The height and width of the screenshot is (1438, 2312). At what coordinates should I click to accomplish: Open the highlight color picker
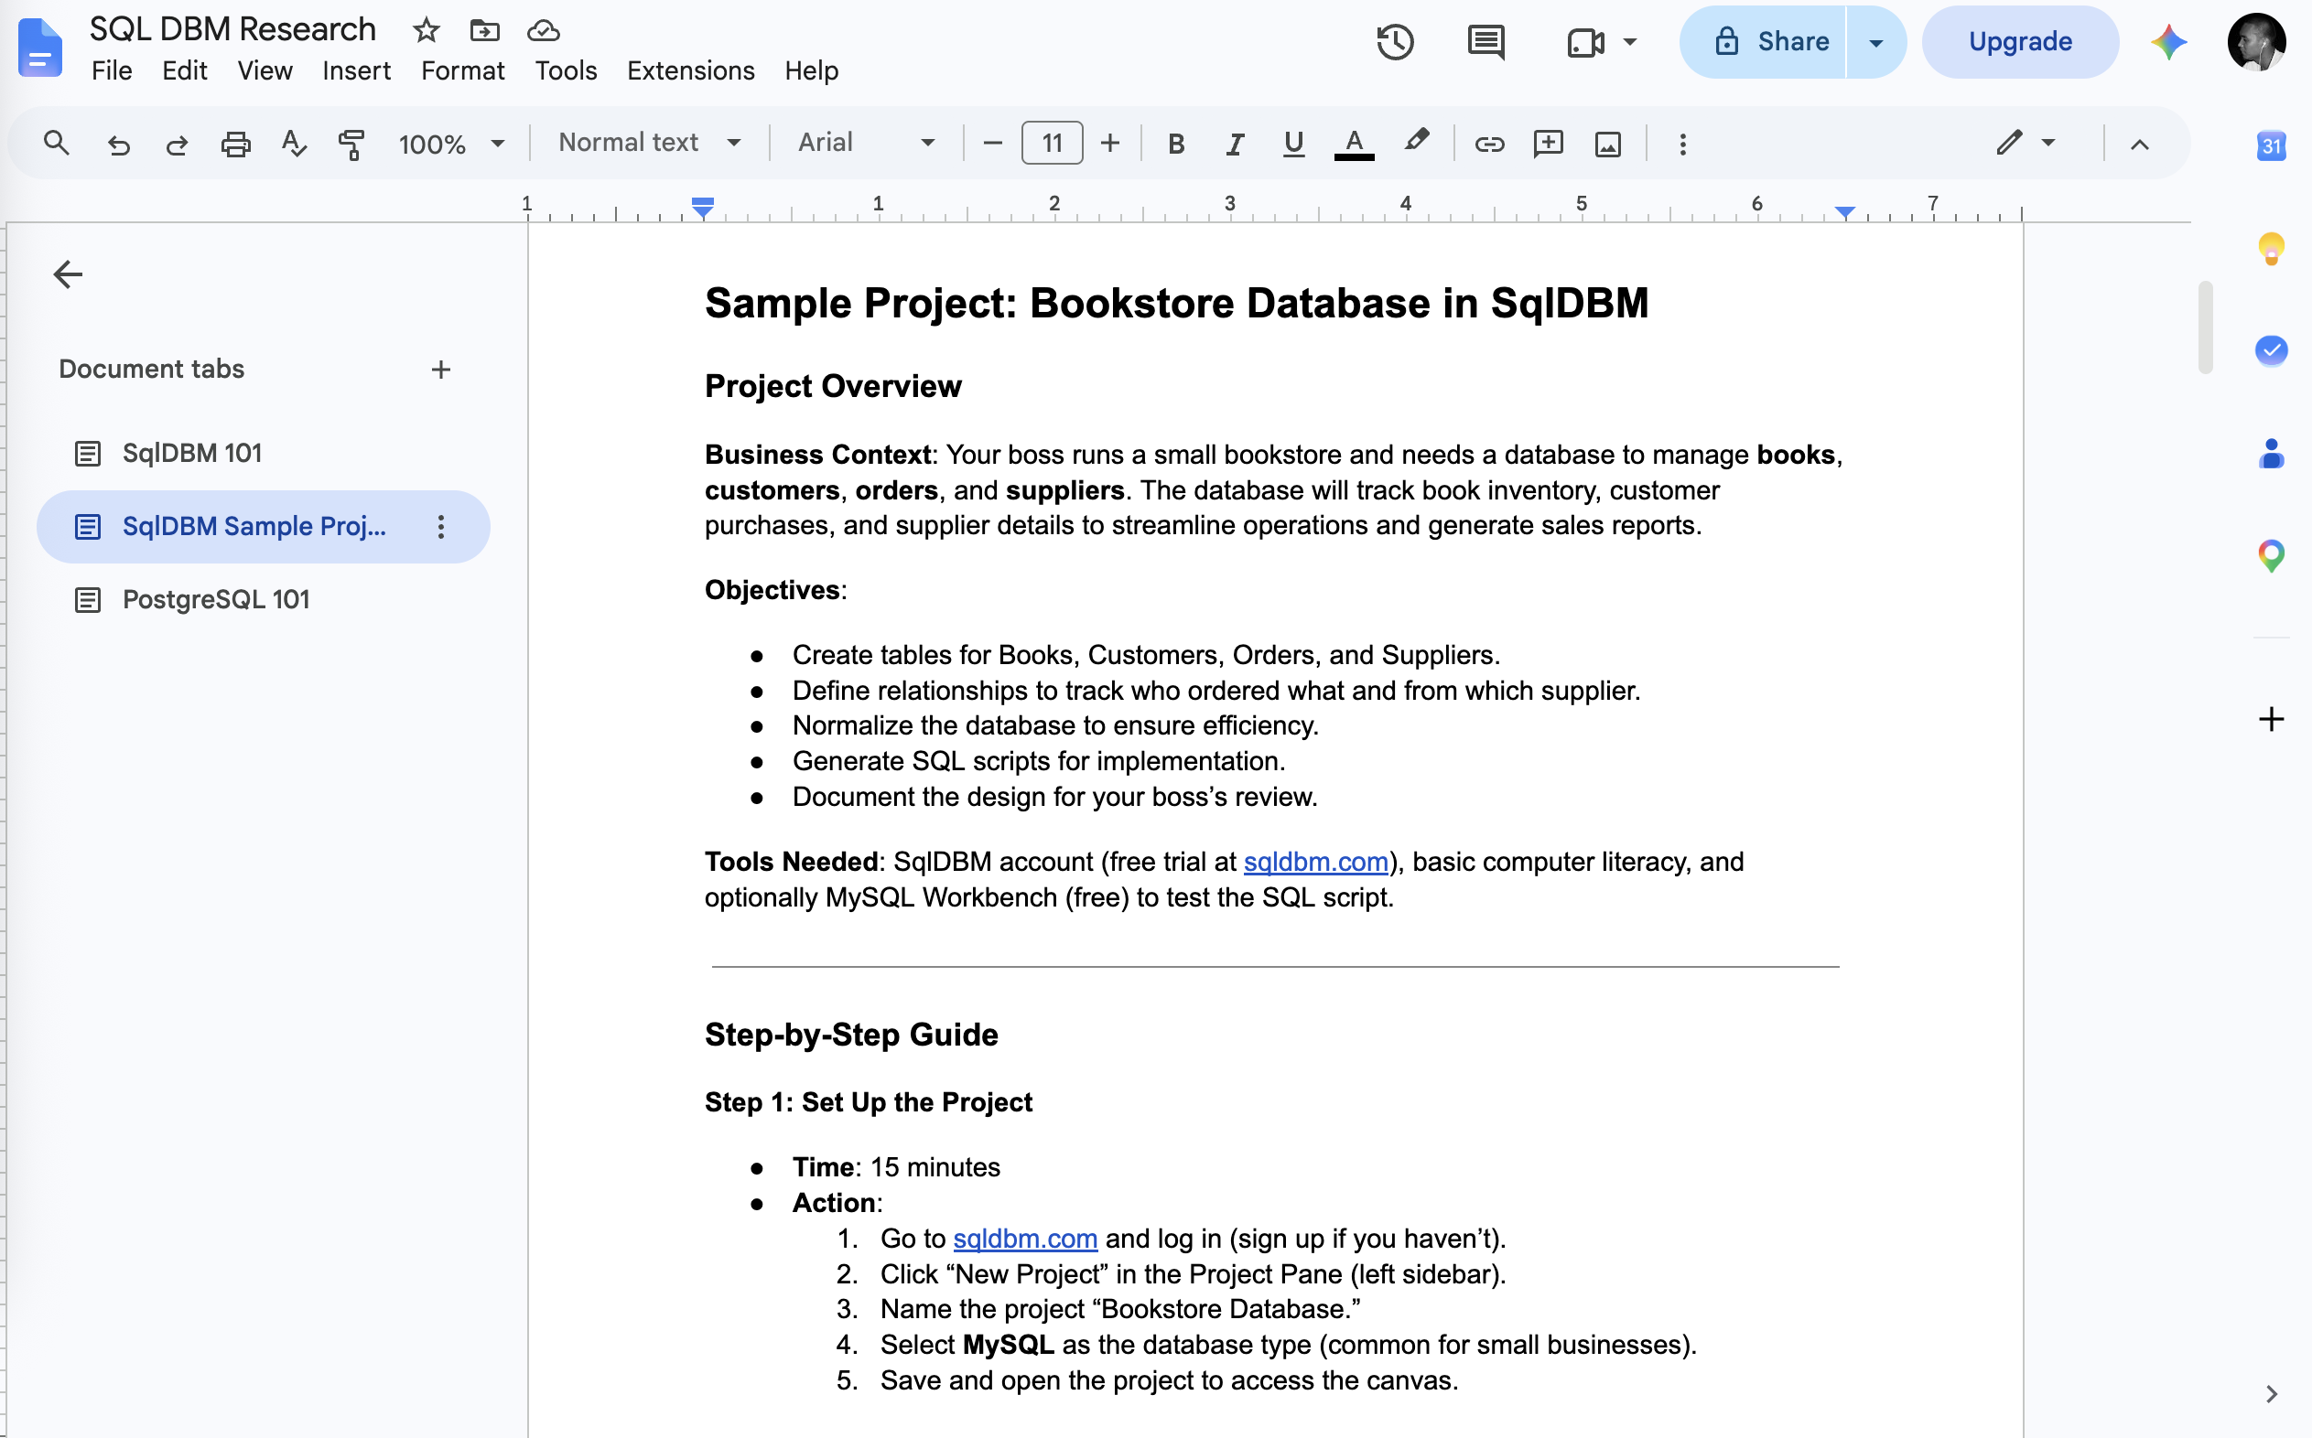tap(1416, 143)
